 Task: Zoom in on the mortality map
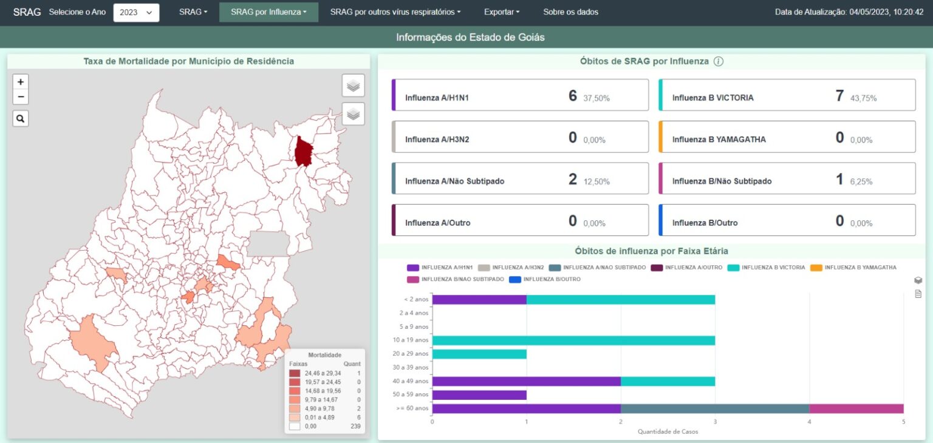tap(21, 82)
